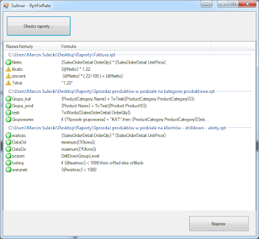Select the Grupa_prod row name
This screenshot has width=259, height=239.
coord(23,106)
